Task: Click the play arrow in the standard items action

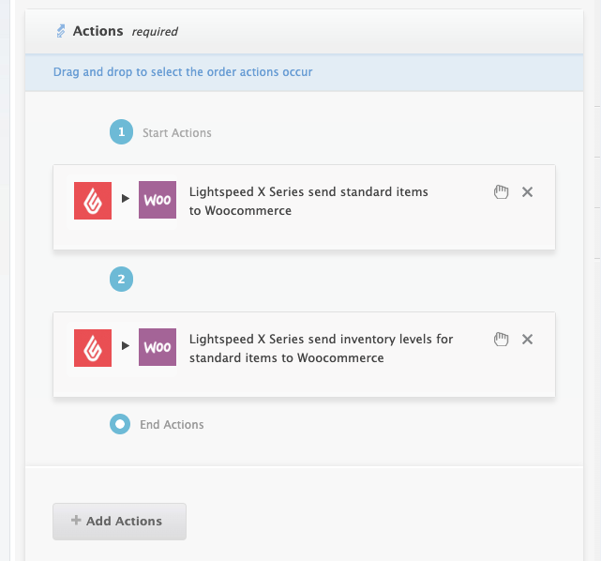Action: (x=125, y=200)
